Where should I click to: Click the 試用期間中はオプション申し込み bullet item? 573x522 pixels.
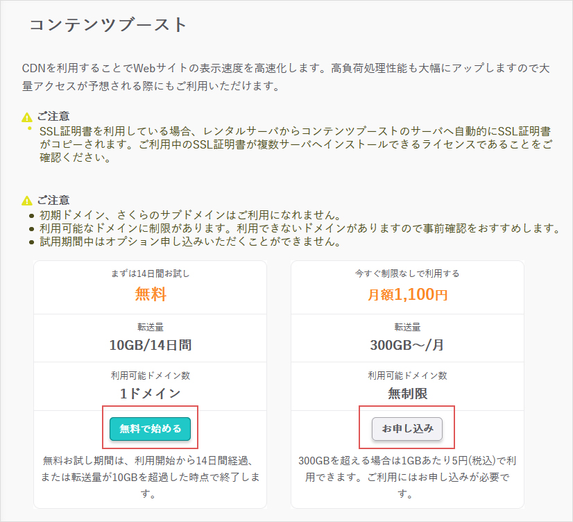click(x=190, y=242)
